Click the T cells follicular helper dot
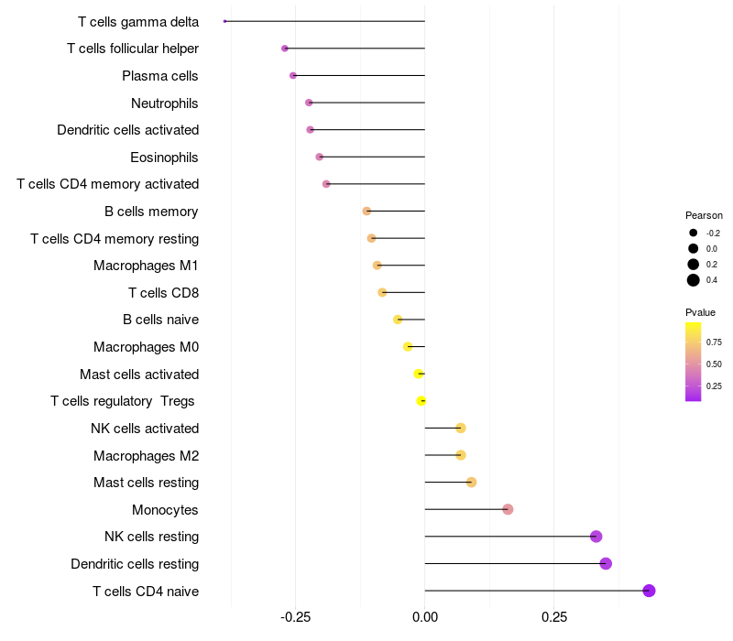Viewport: 733px width, 641px height. click(x=285, y=49)
